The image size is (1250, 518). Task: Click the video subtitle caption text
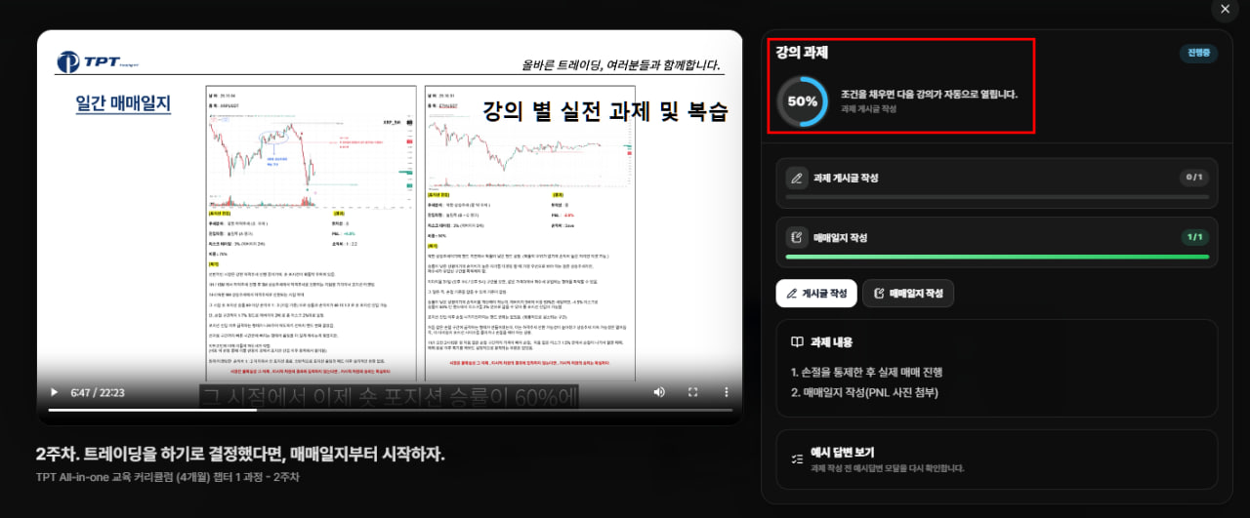click(x=390, y=396)
